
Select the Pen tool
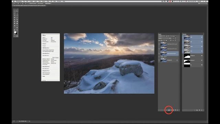(x=14, y=26)
